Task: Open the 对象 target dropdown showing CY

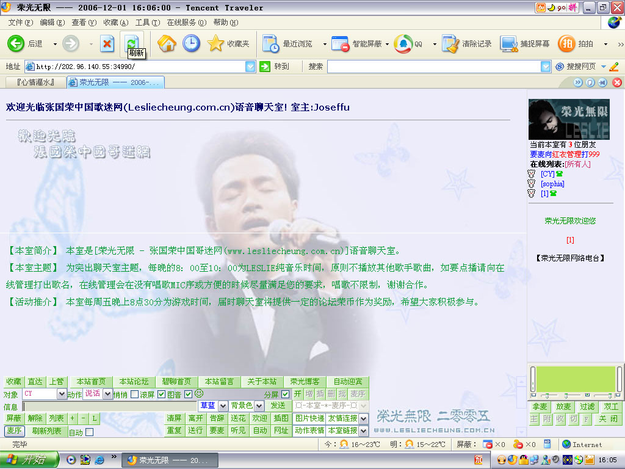Action: [x=61, y=394]
